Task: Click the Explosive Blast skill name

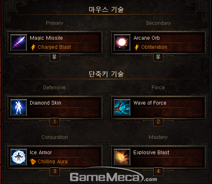Action: tap(151, 153)
